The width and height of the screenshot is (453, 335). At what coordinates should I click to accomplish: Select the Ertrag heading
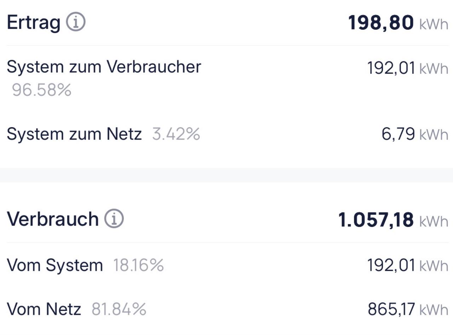click(34, 23)
